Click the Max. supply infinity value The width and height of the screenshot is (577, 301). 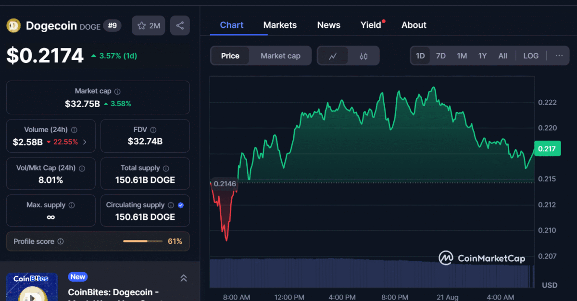50,217
